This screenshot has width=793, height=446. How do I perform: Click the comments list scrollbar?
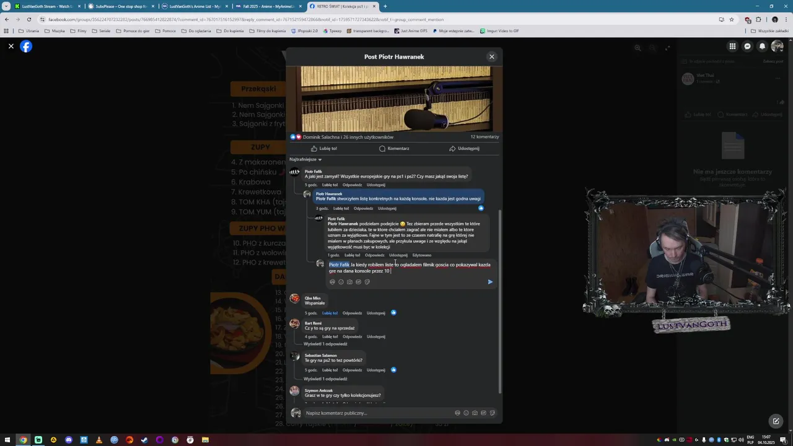pos(500,300)
